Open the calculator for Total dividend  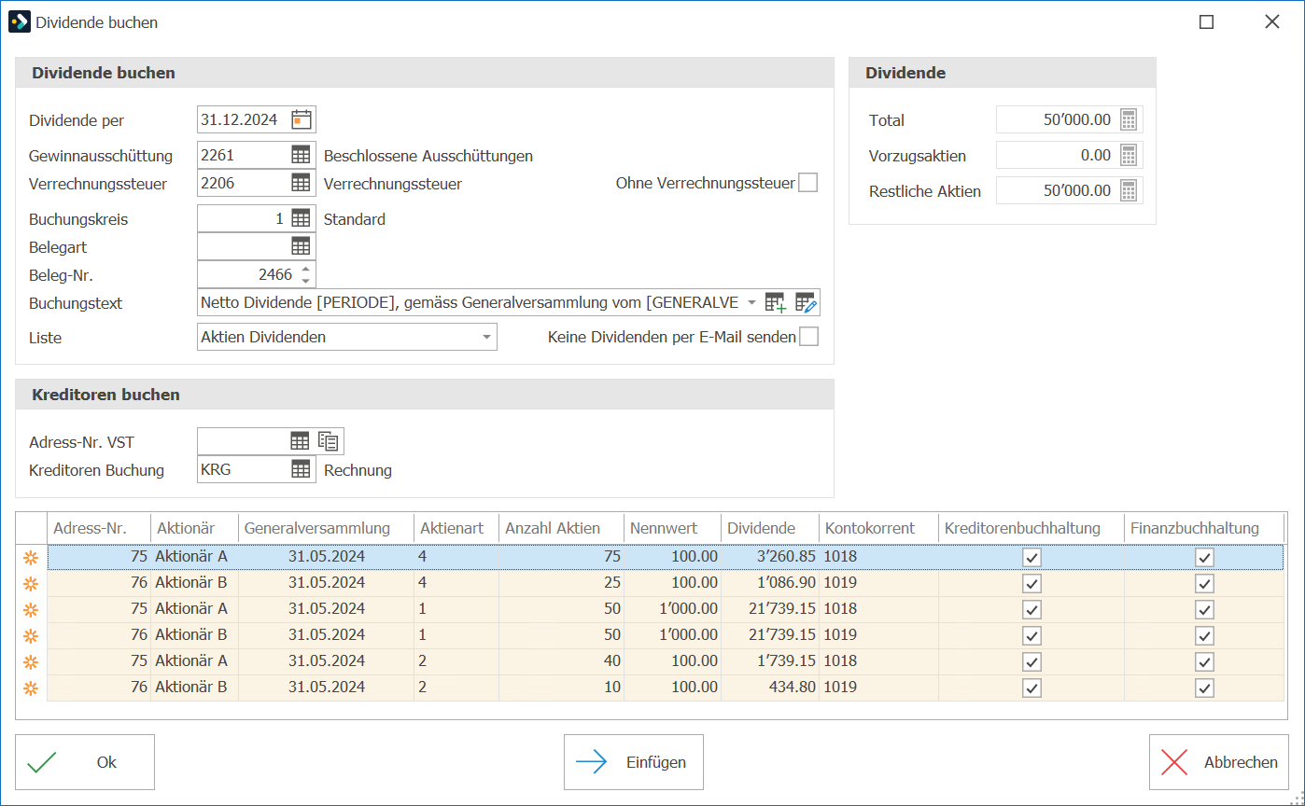(1129, 119)
